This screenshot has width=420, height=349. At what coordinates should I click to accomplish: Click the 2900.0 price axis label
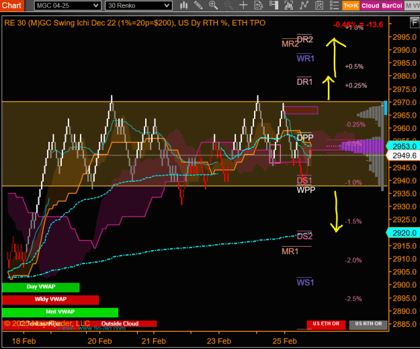coord(405,285)
